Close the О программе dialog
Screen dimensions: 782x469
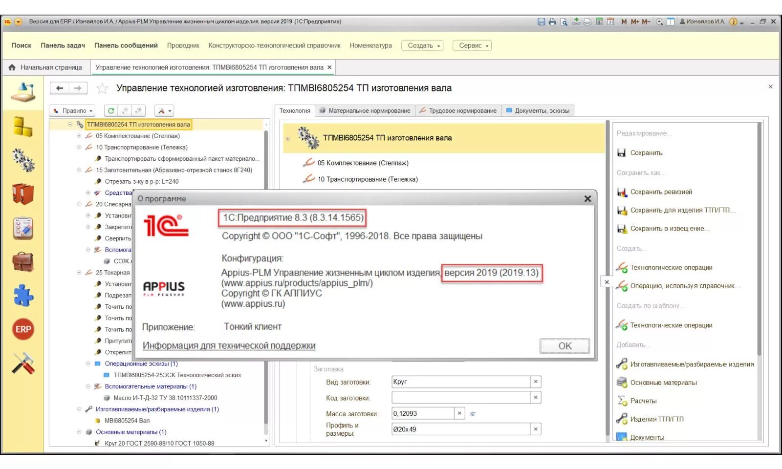587,198
